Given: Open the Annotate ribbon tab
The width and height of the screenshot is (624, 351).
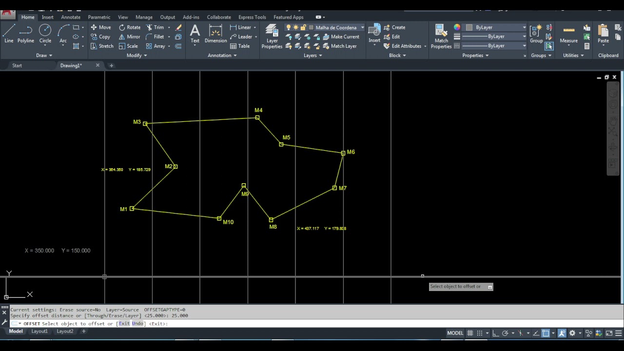Looking at the screenshot, I should [71, 17].
